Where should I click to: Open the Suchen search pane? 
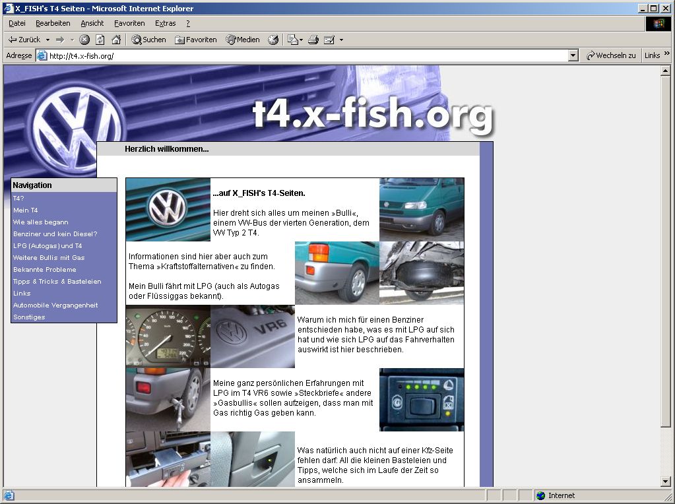tap(148, 40)
